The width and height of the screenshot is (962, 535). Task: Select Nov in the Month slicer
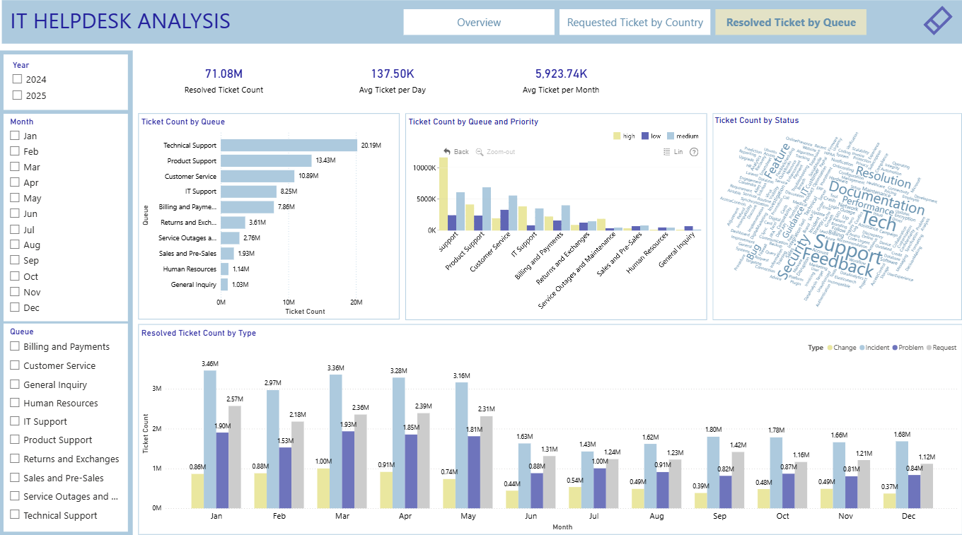pyautogui.click(x=15, y=292)
